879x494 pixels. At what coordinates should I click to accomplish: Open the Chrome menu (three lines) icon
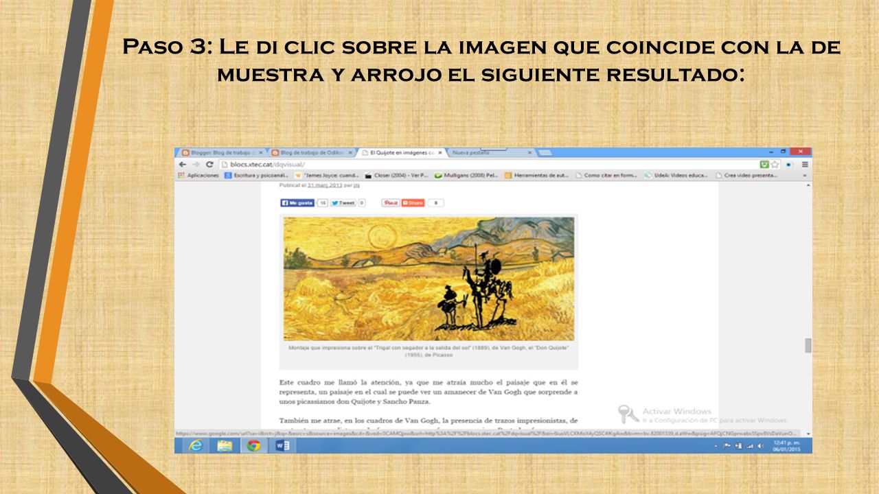[x=805, y=165]
